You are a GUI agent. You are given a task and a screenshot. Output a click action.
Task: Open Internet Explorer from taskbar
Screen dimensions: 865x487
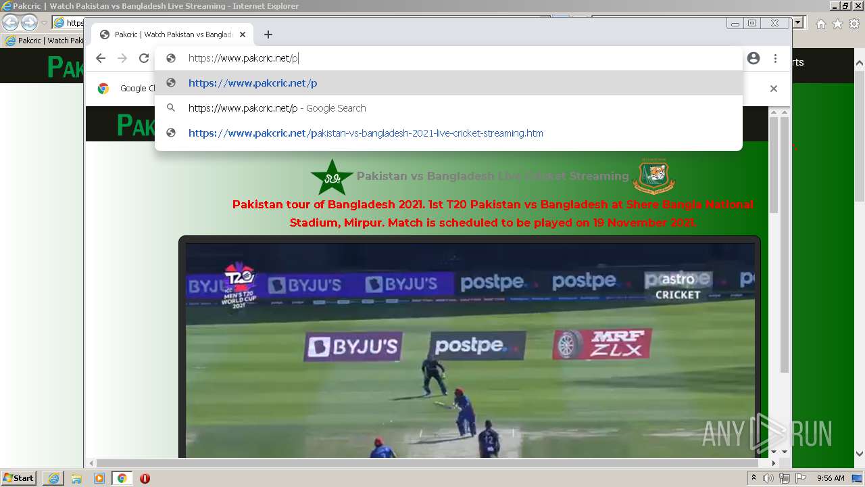(x=53, y=478)
